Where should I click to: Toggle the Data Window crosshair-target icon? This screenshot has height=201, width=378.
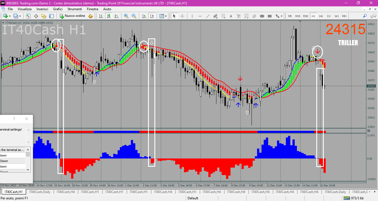[36, 16]
